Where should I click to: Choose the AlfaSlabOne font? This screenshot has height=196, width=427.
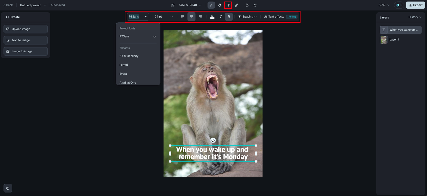[x=138, y=82]
